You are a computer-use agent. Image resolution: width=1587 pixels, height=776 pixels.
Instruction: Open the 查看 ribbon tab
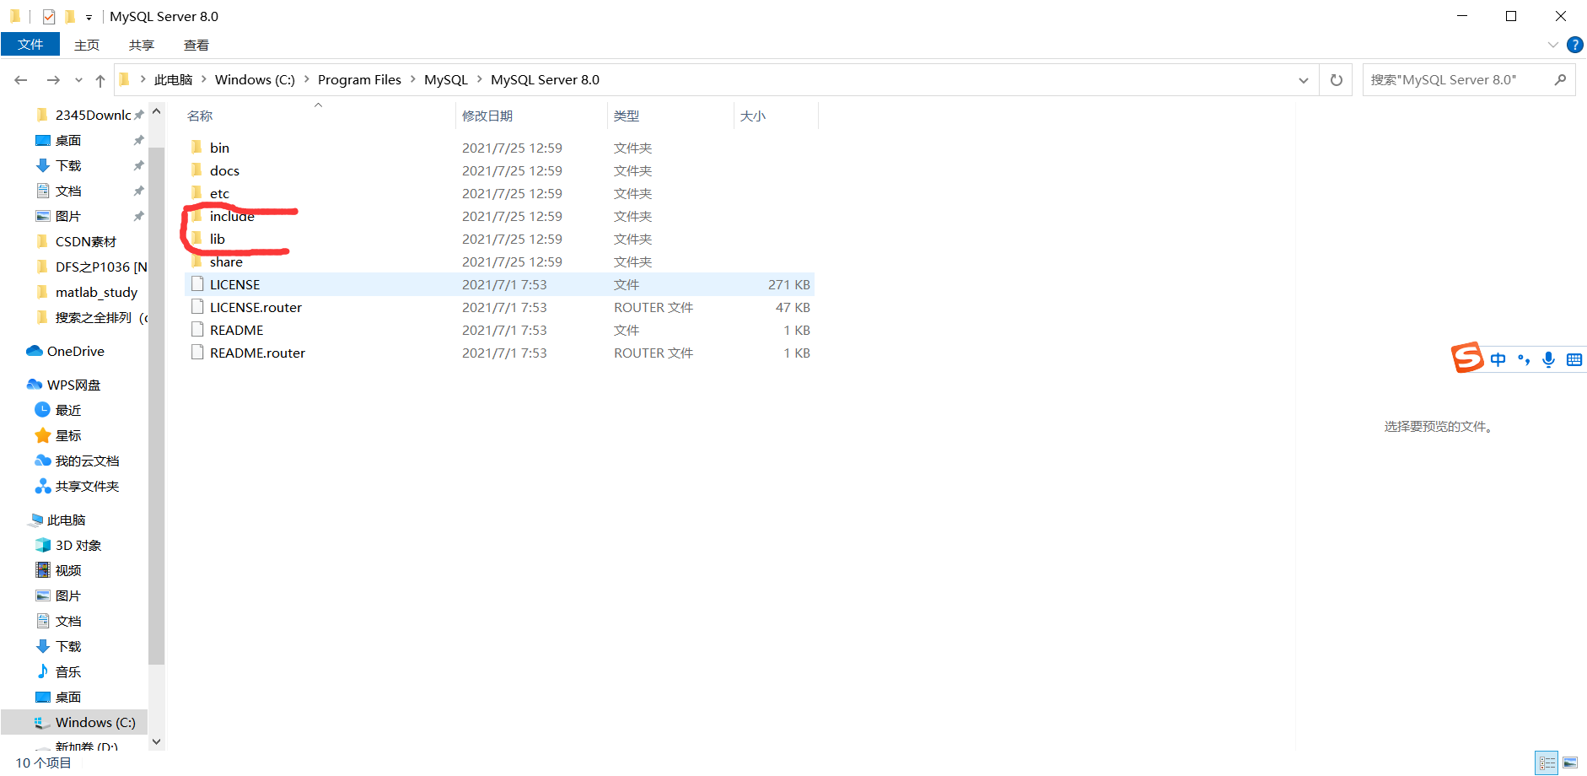(x=196, y=45)
